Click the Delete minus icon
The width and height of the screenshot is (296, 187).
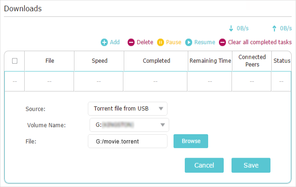[x=131, y=42]
